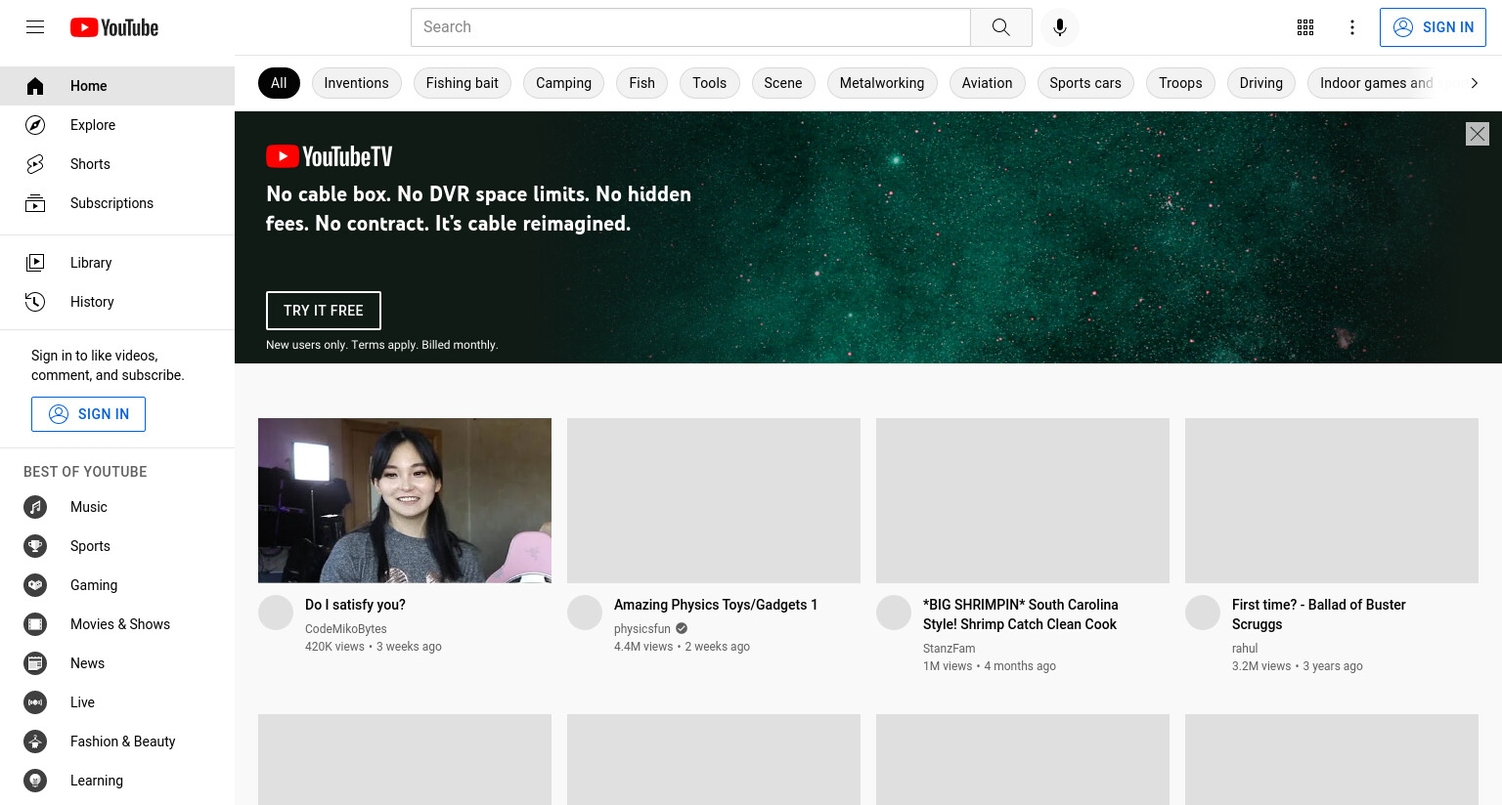Viewport: 1502px width, 805px height.
Task: Open the 'Do I satisfy you?' video title
Action: coord(355,605)
